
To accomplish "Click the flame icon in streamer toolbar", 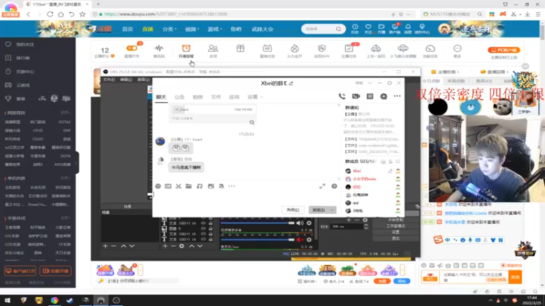I will point(294,48).
